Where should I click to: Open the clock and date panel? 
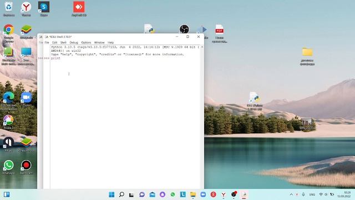[344, 194]
